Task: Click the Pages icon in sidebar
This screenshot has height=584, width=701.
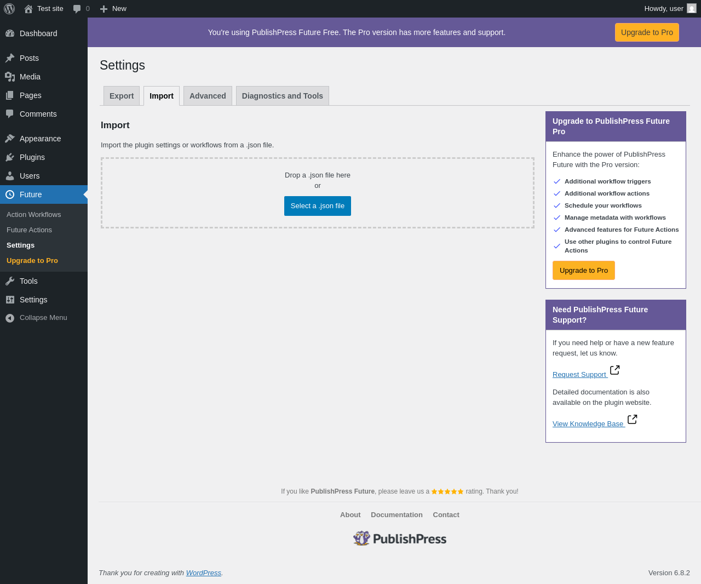Action: click(x=10, y=95)
